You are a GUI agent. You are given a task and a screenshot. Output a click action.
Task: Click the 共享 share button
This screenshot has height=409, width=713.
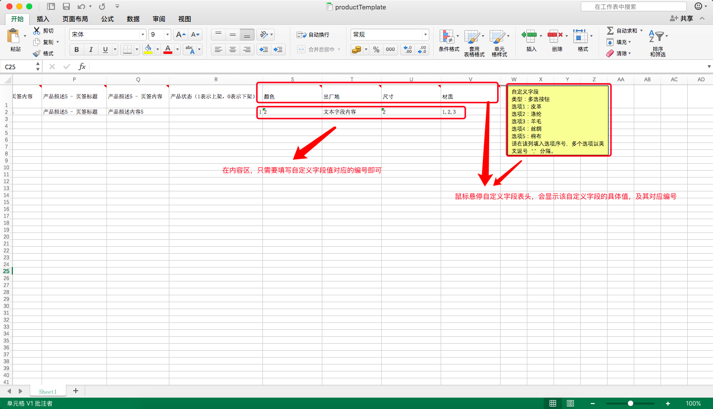point(682,18)
